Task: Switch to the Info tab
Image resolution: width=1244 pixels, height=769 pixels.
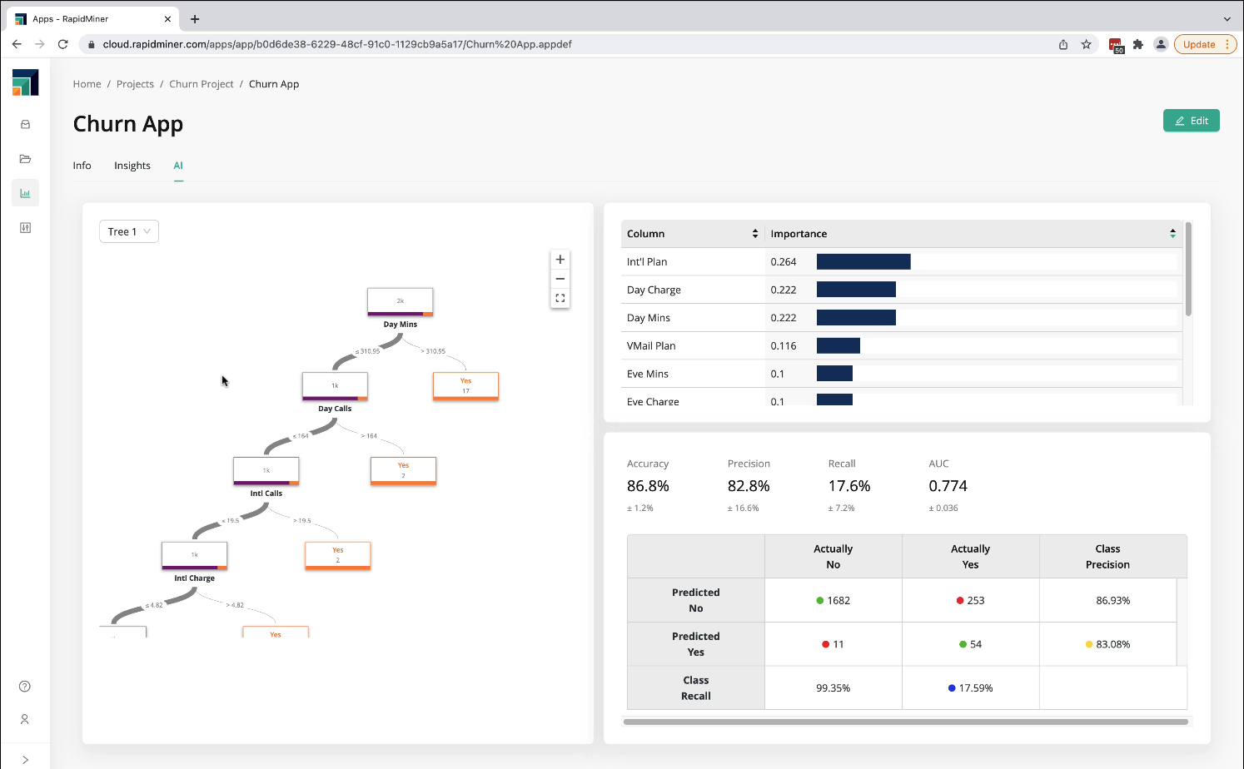Action: (82, 166)
